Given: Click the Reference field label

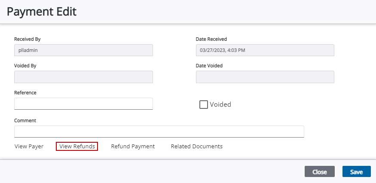Looking at the screenshot, I should pos(25,93).
